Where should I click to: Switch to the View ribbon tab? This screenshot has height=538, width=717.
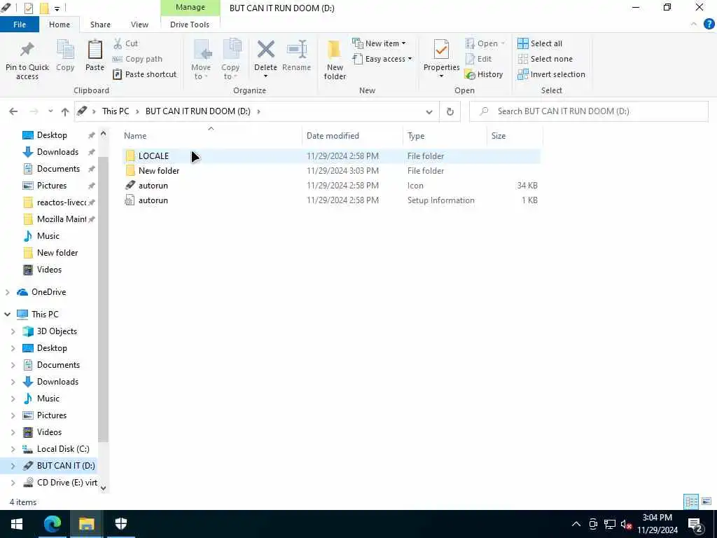[x=139, y=25]
